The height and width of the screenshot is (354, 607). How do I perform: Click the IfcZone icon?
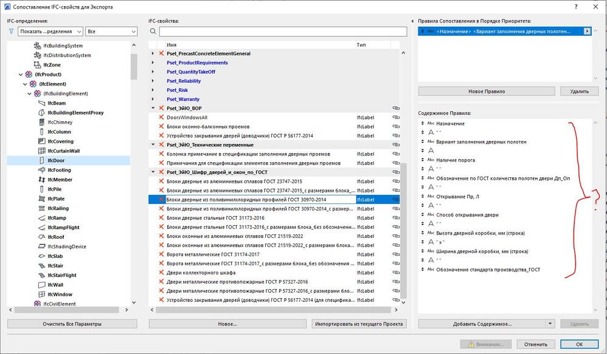pyautogui.click(x=38, y=65)
